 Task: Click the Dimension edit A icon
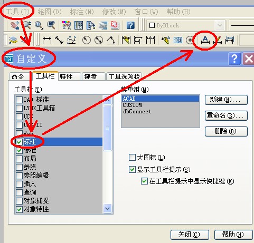point(205,40)
